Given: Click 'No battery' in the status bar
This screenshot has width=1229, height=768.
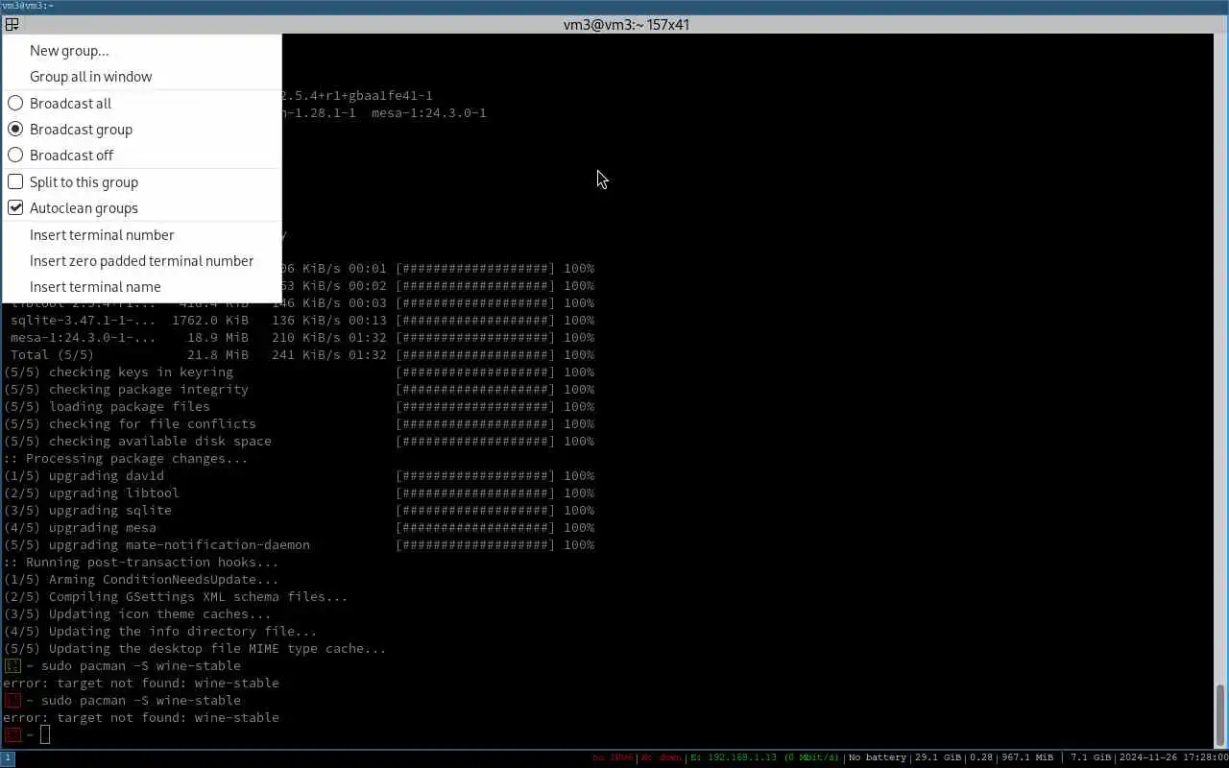Looking at the screenshot, I should click(x=878, y=758).
